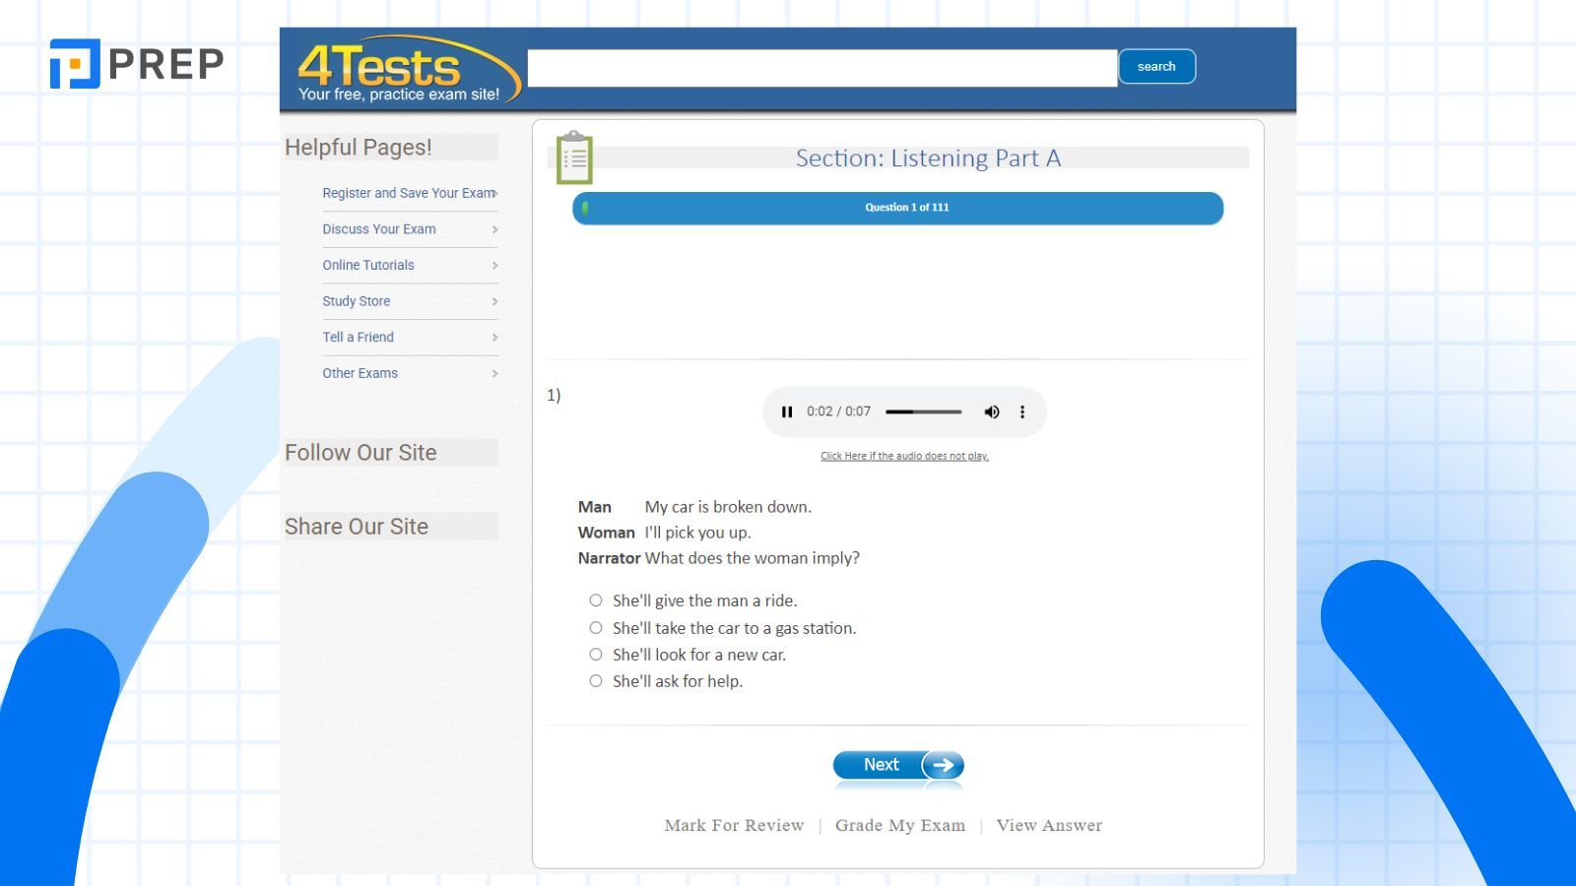Click the text 'I'll pick you up.'
The width and height of the screenshot is (1576, 886).
point(697,533)
